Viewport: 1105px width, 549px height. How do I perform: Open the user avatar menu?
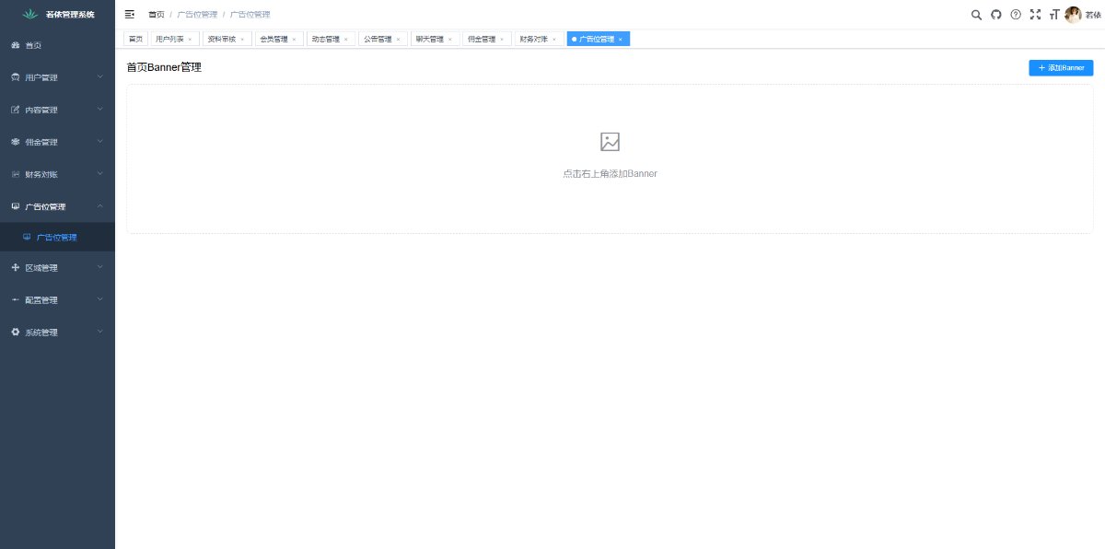[1073, 15]
